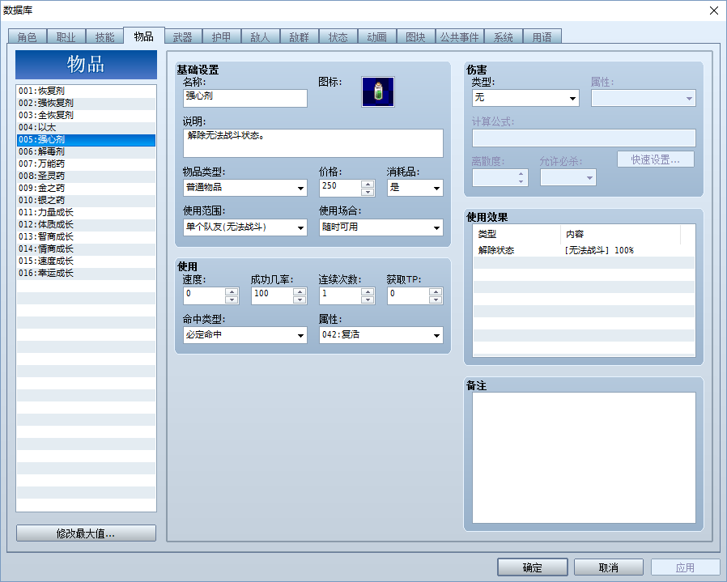Viewport: 727px width, 582px height.
Task: Select item 007:万能药 in the list
Action: point(87,164)
